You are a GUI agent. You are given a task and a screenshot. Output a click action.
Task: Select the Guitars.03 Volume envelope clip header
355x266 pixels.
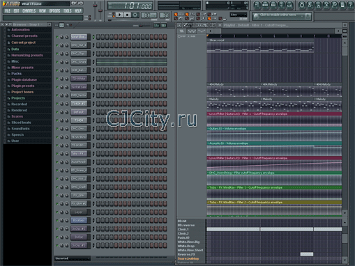(x=274, y=129)
